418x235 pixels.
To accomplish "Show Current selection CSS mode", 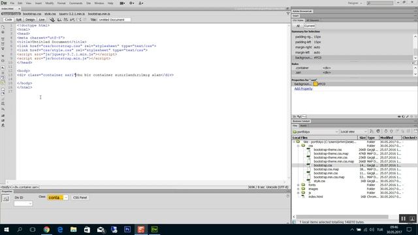I will coord(310,26).
